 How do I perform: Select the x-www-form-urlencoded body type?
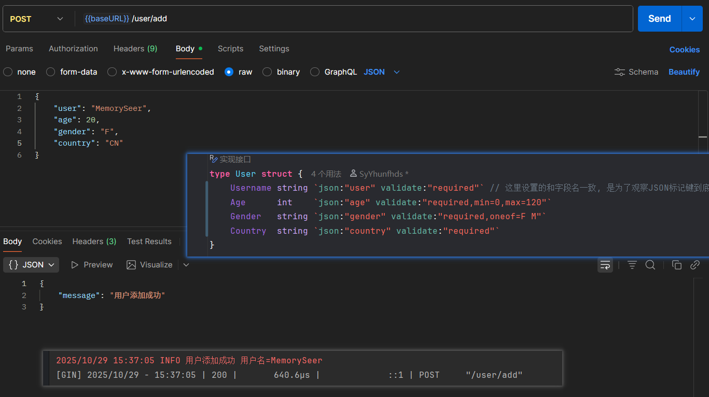point(112,72)
